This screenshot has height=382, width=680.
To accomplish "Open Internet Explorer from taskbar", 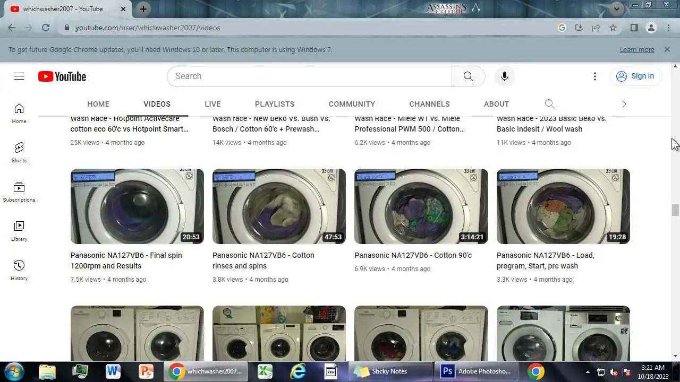I will pyautogui.click(x=298, y=371).
